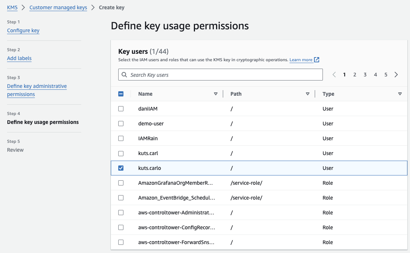The image size is (410, 253).
Task: Jump to page 3 of key users
Action: [x=365, y=75]
